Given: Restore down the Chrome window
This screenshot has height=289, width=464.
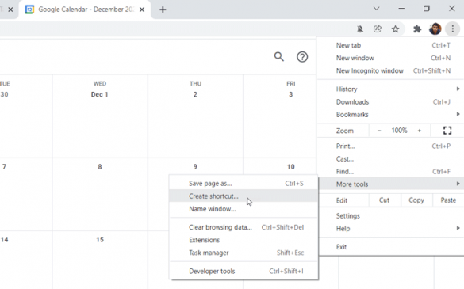Looking at the screenshot, I should click(427, 9).
